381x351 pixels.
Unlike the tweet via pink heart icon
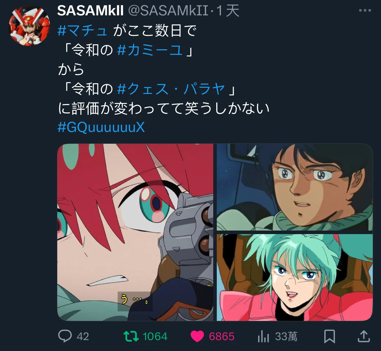[x=197, y=336]
